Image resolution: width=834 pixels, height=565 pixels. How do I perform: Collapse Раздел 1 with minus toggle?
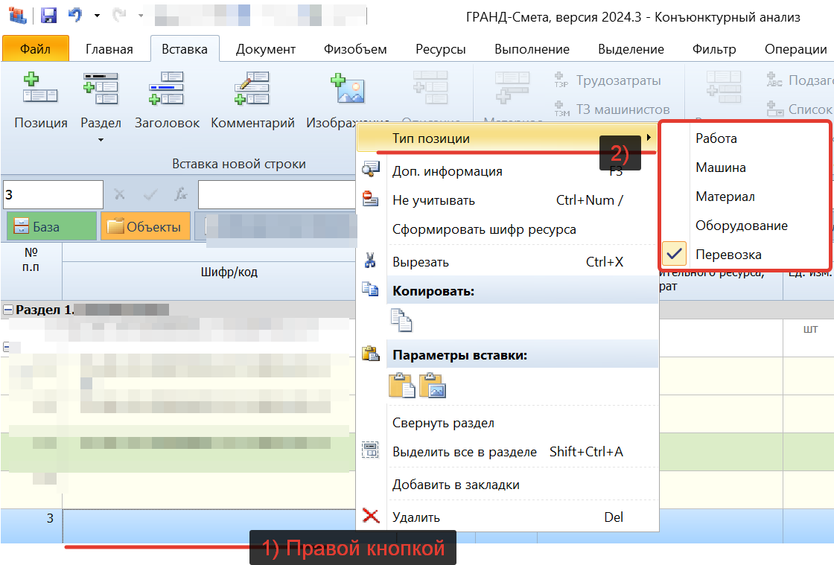click(x=8, y=310)
